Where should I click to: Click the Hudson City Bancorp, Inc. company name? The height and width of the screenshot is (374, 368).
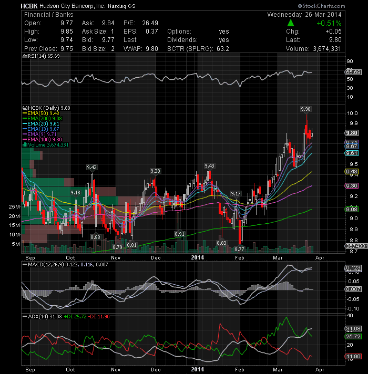pos(72,6)
